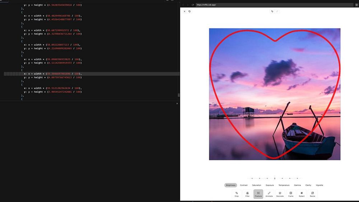The width and height of the screenshot is (359, 202).
Task: Close the image editor with X
Action: pos(185,12)
